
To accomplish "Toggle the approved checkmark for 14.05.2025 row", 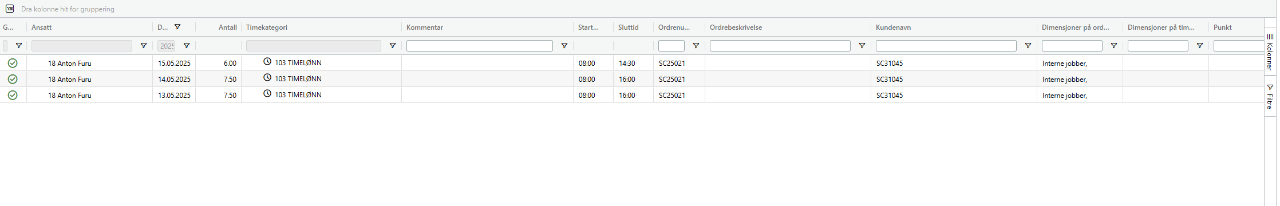I will [x=13, y=79].
